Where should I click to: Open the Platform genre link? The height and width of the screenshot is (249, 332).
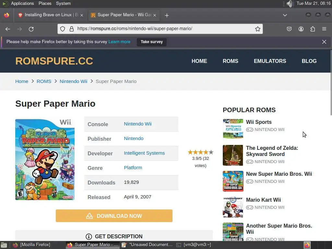133,168
